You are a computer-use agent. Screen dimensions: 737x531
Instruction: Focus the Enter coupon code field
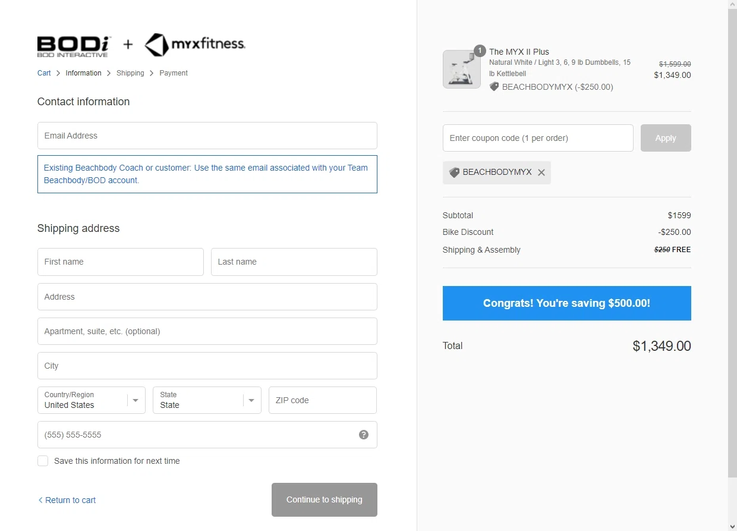click(x=538, y=138)
